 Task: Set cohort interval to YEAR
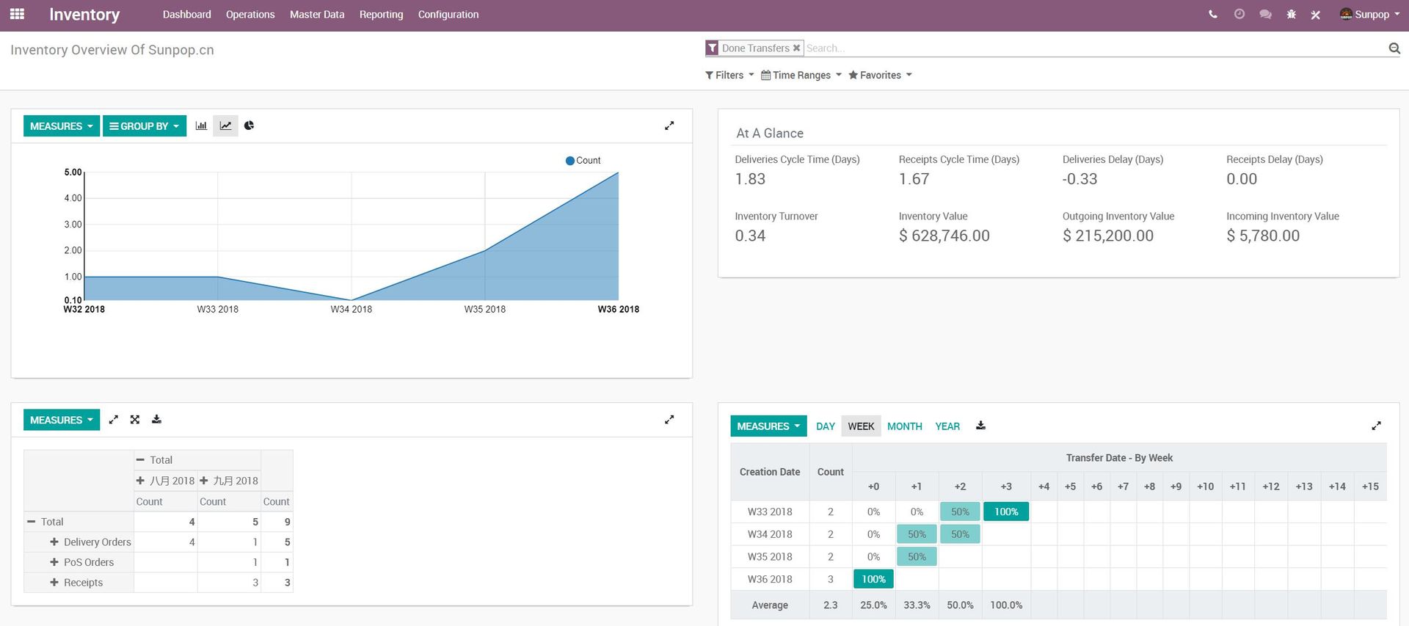point(947,426)
